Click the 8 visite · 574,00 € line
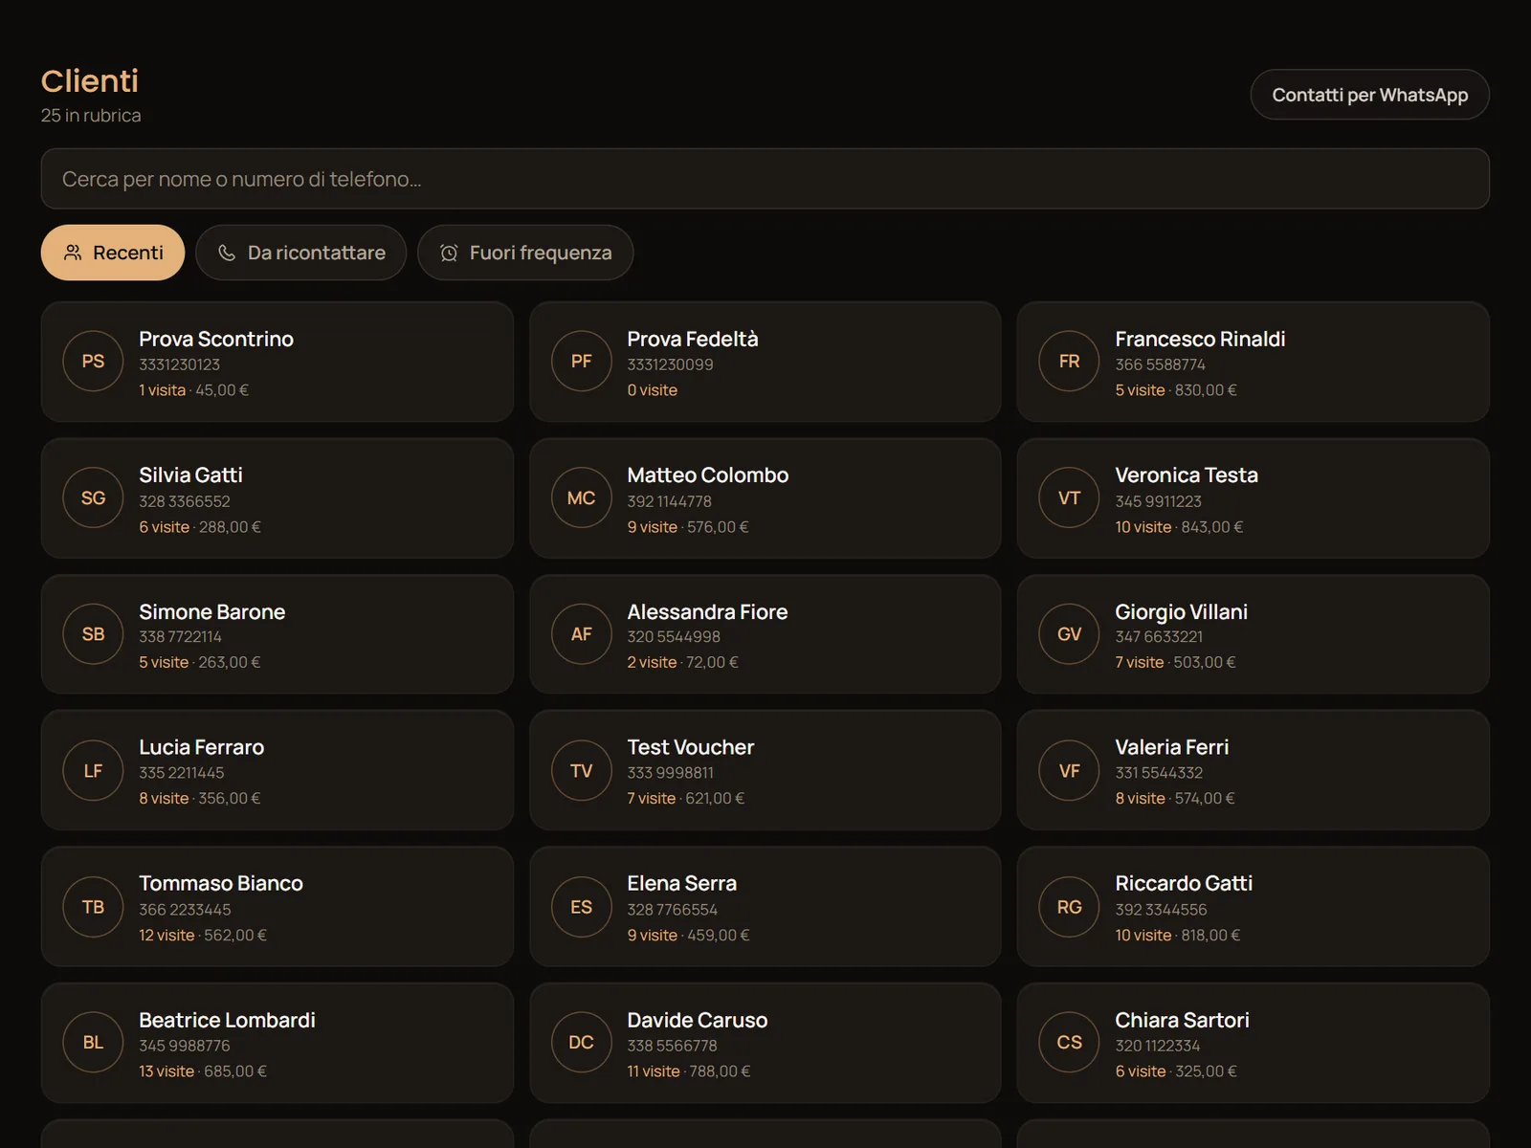The height and width of the screenshot is (1148, 1531). pyautogui.click(x=1175, y=799)
